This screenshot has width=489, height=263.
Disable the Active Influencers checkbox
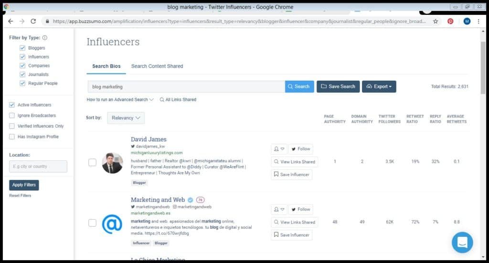[12, 105]
